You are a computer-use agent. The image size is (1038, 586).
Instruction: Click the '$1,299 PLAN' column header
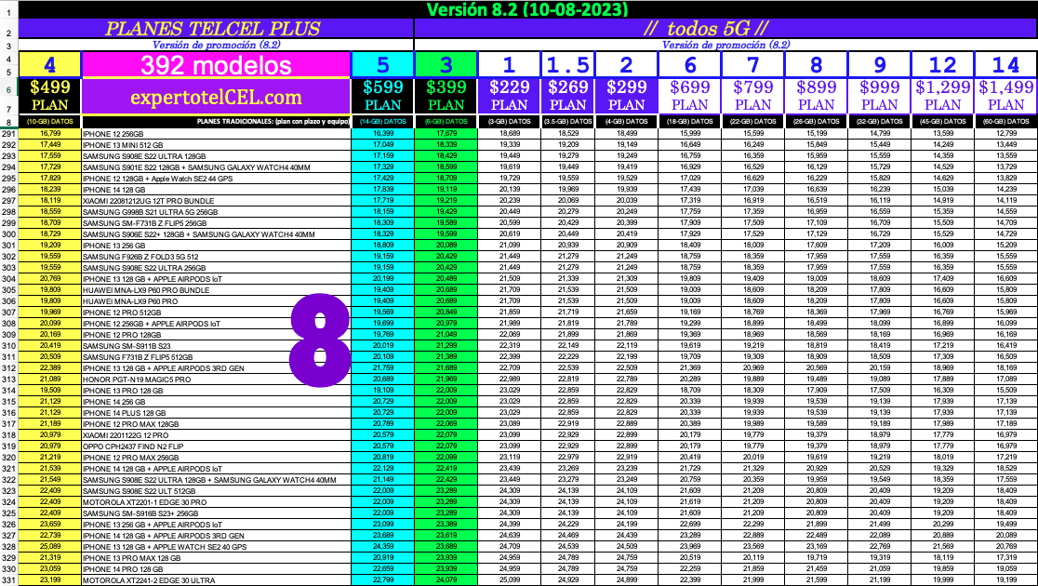pyautogui.click(x=943, y=97)
